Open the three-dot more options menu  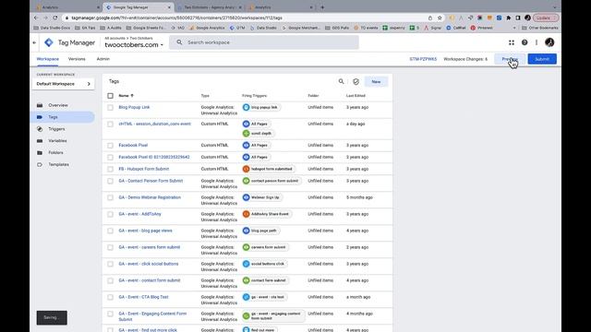click(537, 42)
